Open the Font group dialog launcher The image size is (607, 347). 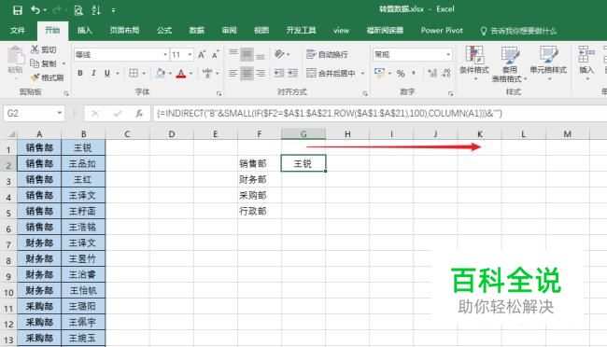[x=219, y=93]
